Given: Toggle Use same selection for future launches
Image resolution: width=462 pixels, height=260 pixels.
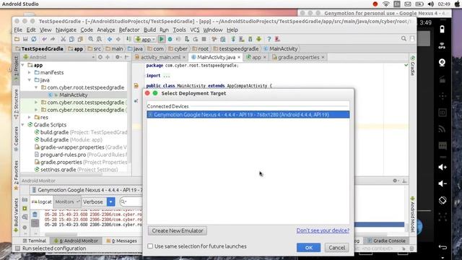Looking at the screenshot, I should (x=150, y=246).
